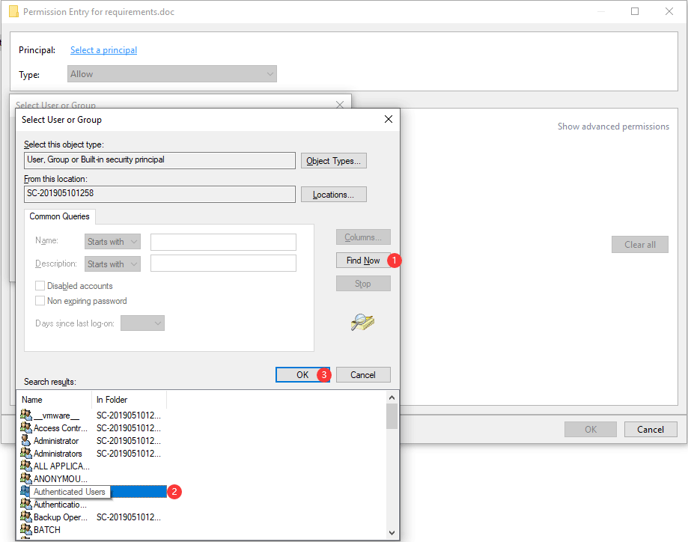
Task: Switch to the Common Queries tab
Action: coord(60,216)
